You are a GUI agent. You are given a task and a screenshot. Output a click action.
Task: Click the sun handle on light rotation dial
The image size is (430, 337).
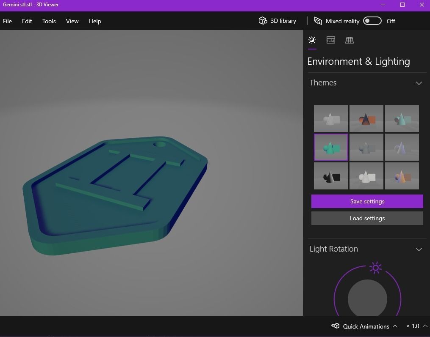click(375, 268)
